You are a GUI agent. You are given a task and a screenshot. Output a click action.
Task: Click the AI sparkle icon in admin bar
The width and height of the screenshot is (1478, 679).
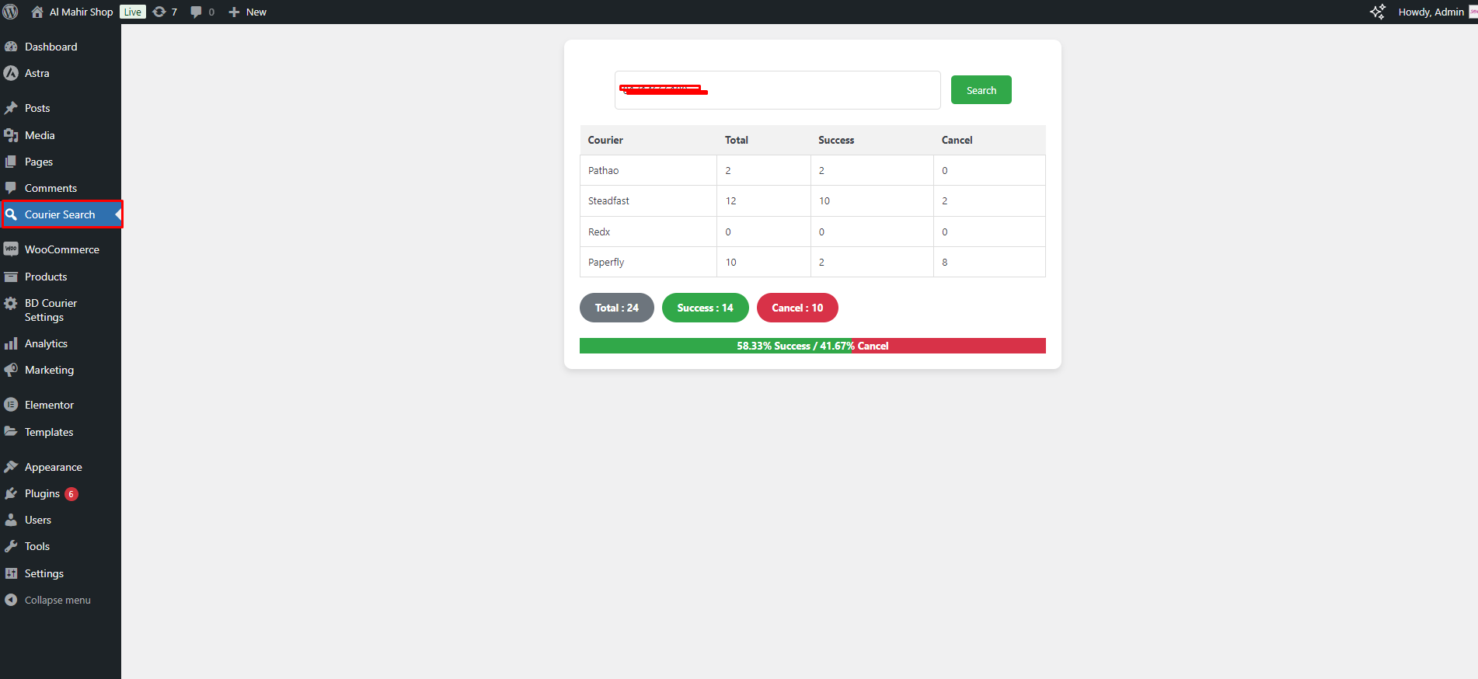[x=1378, y=12]
